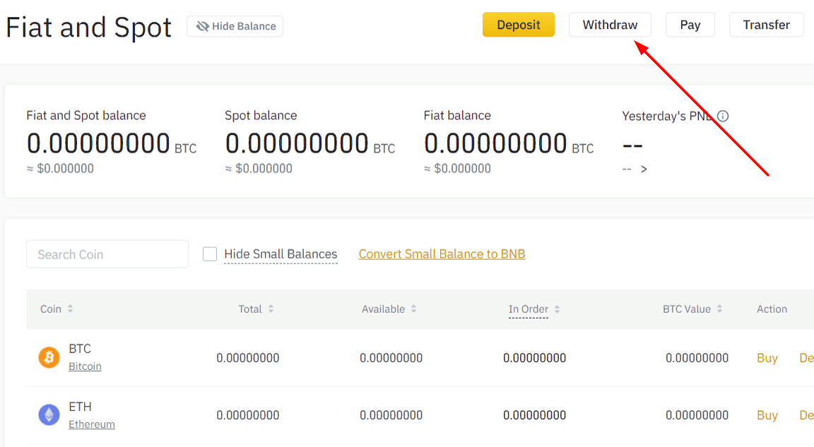814x447 pixels.
Task: Open the In Order column sorter
Action: (x=557, y=309)
